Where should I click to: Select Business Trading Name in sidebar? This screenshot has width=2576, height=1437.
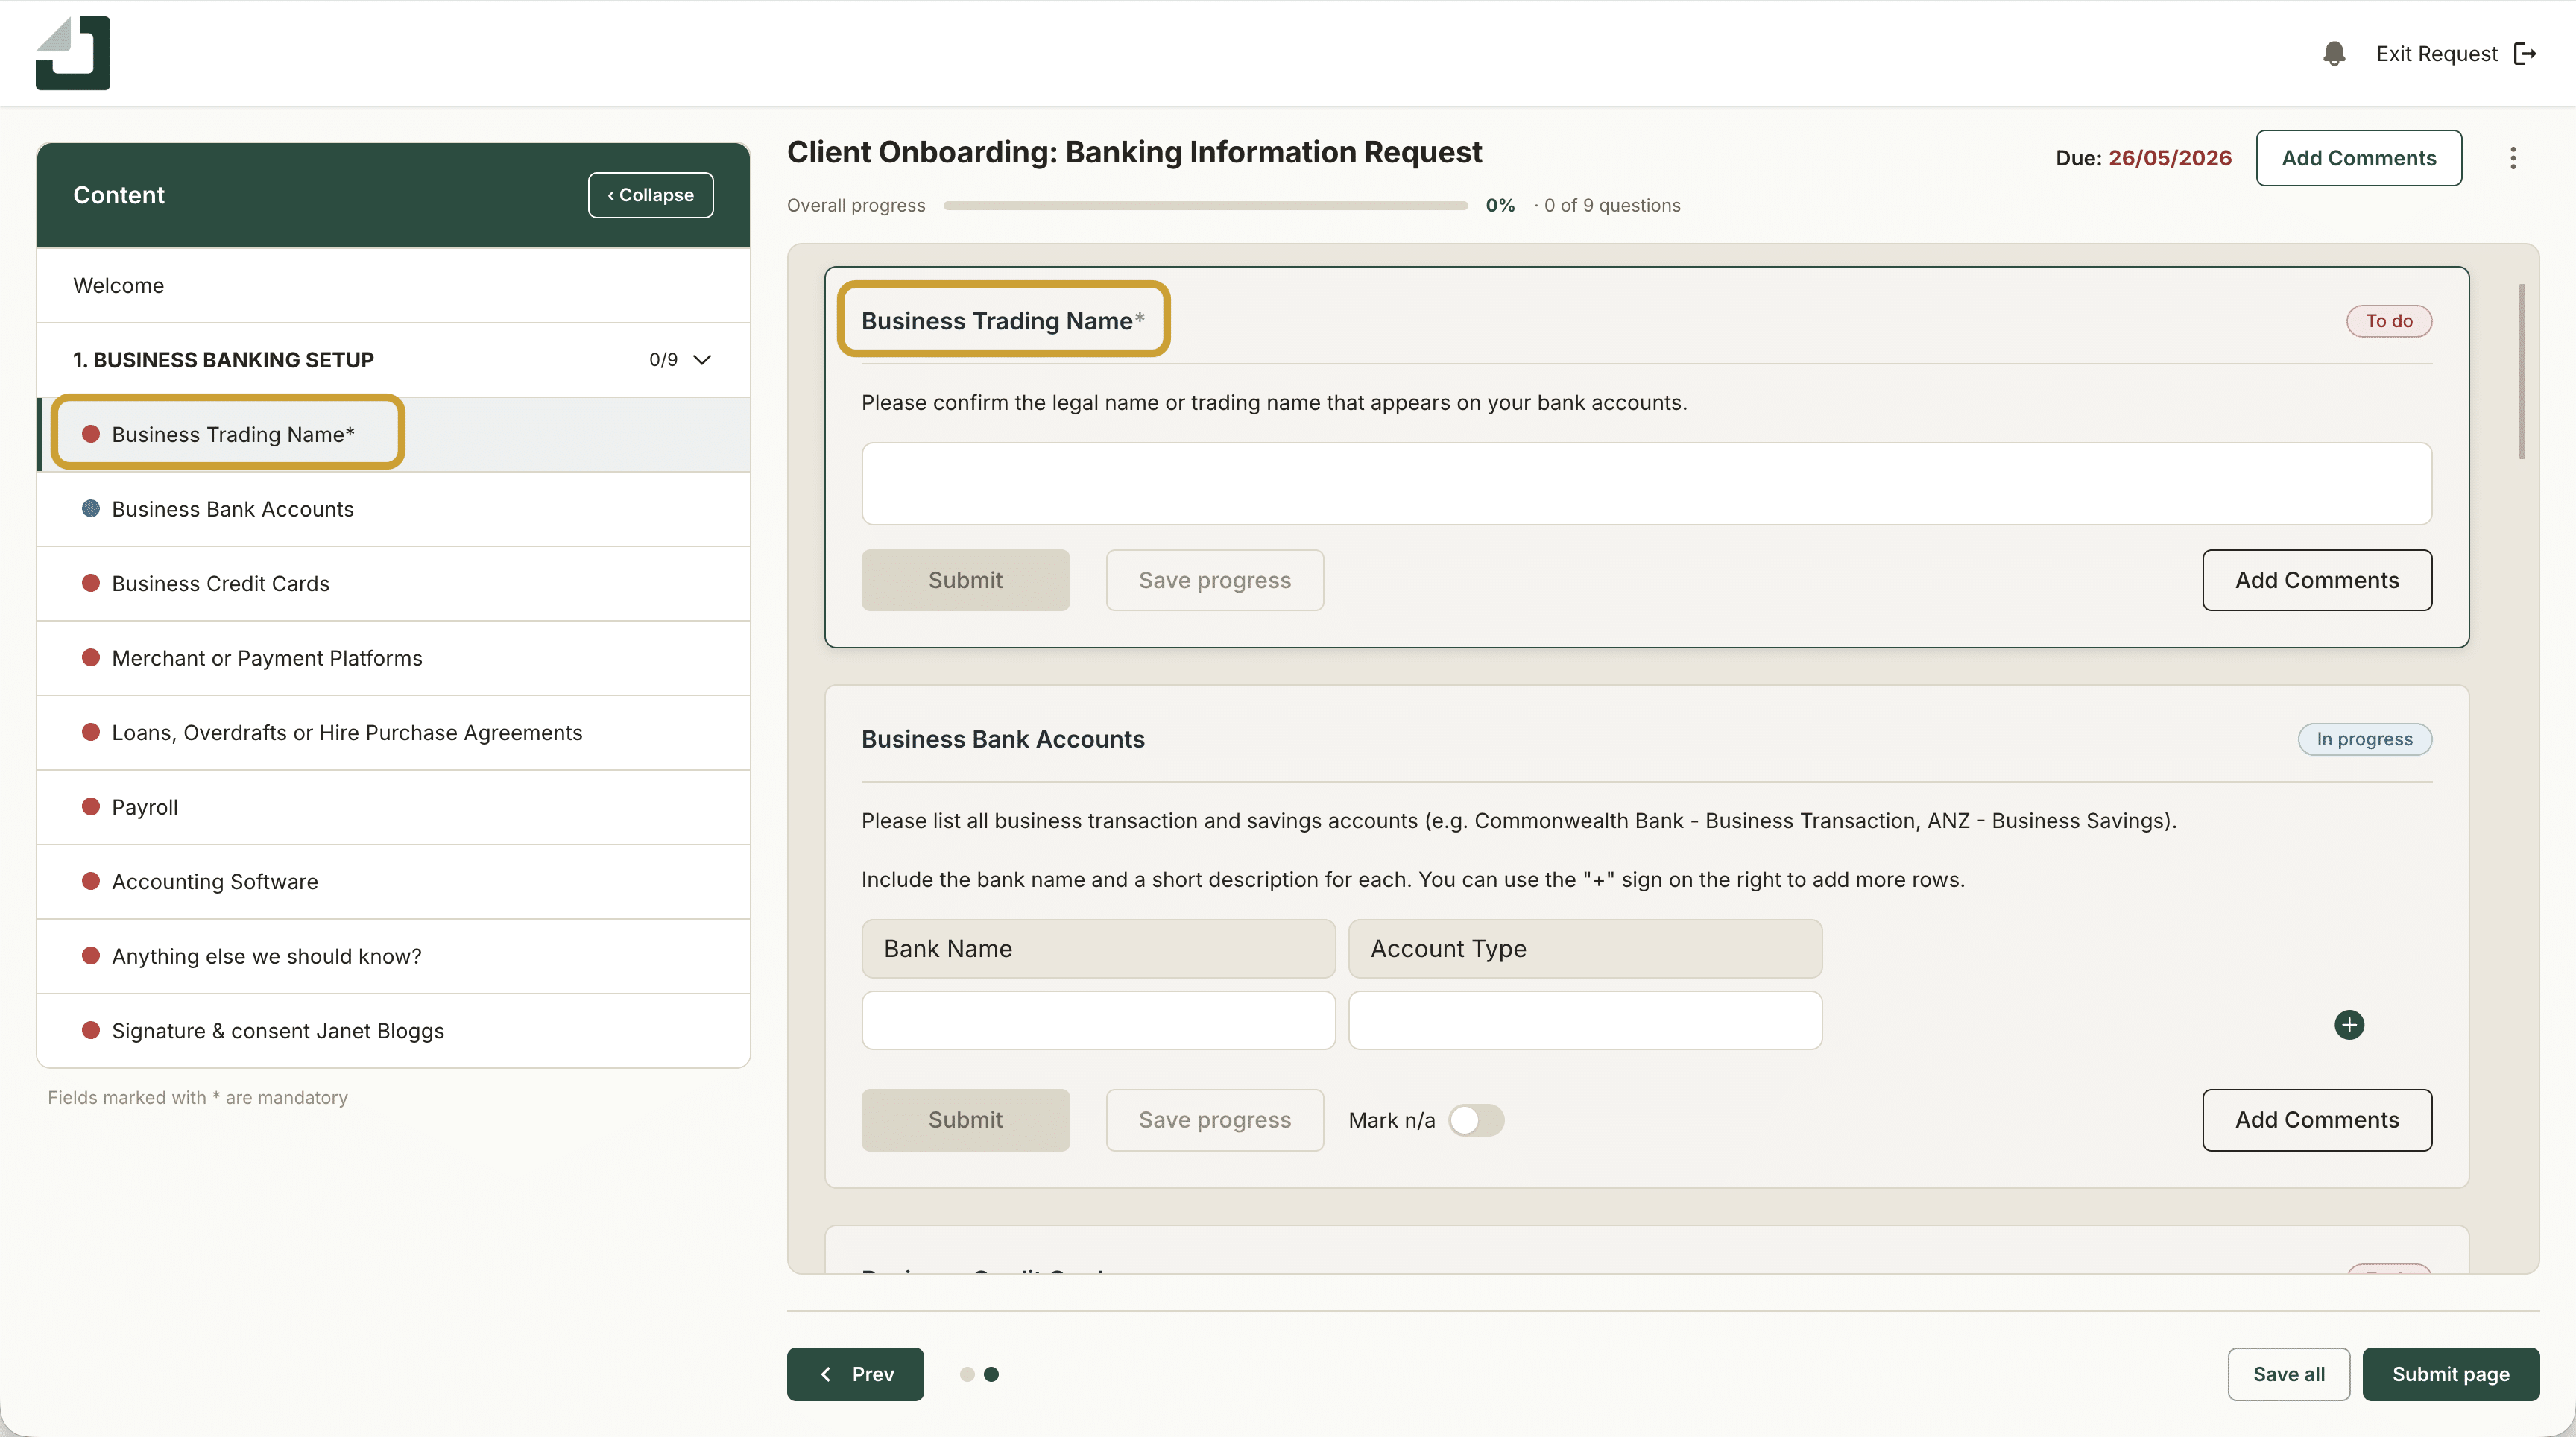(393, 434)
